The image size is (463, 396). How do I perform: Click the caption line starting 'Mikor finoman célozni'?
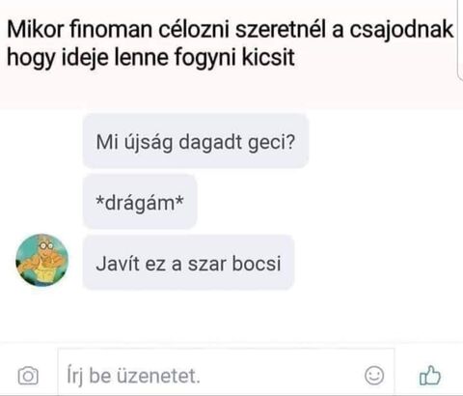pyautogui.click(x=231, y=30)
